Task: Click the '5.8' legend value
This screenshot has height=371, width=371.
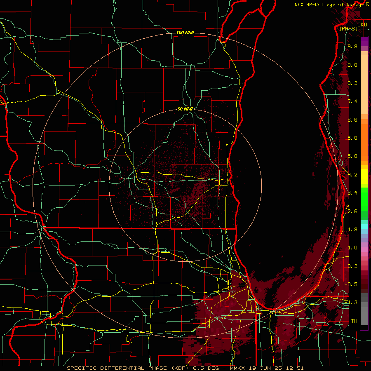Action: [352, 138]
